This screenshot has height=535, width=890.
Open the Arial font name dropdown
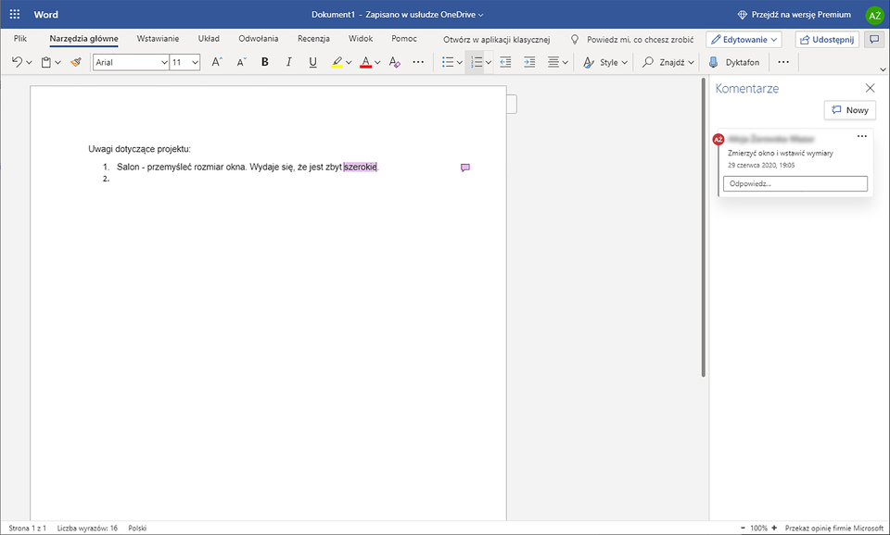[164, 62]
